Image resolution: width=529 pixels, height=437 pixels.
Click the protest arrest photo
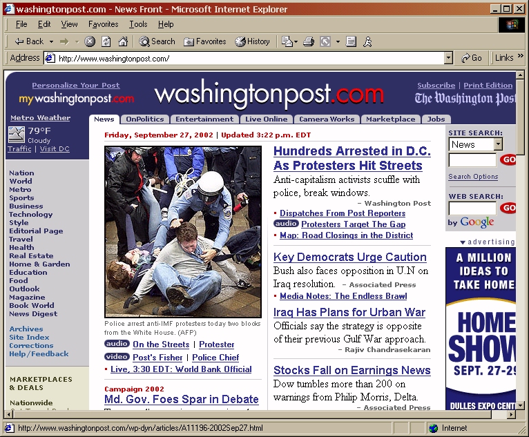tap(183, 231)
